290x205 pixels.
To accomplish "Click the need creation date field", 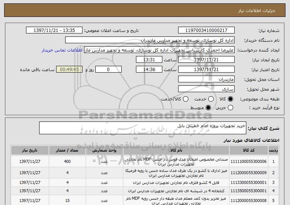I will pos(206,60).
